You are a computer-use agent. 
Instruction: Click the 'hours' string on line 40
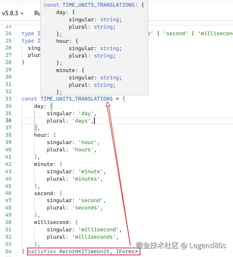click(x=83, y=150)
